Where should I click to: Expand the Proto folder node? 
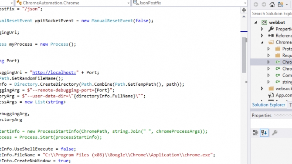pyautogui.click(x=268, y=49)
